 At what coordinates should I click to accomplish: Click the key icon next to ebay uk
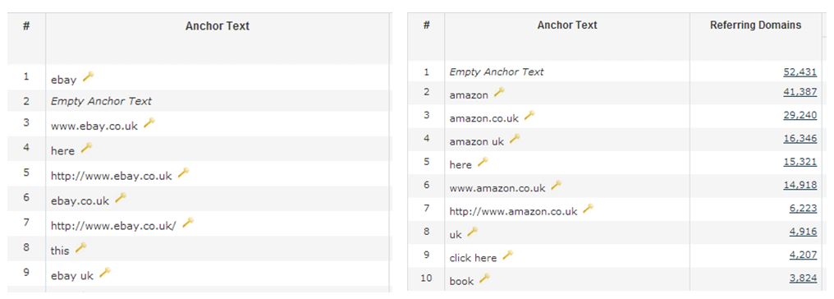coord(105,273)
